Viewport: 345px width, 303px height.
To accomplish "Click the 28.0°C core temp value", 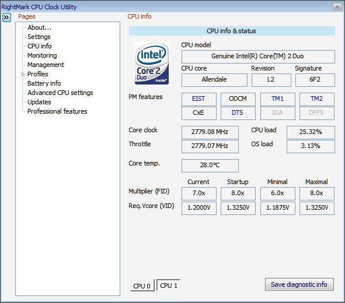I will tap(210, 165).
